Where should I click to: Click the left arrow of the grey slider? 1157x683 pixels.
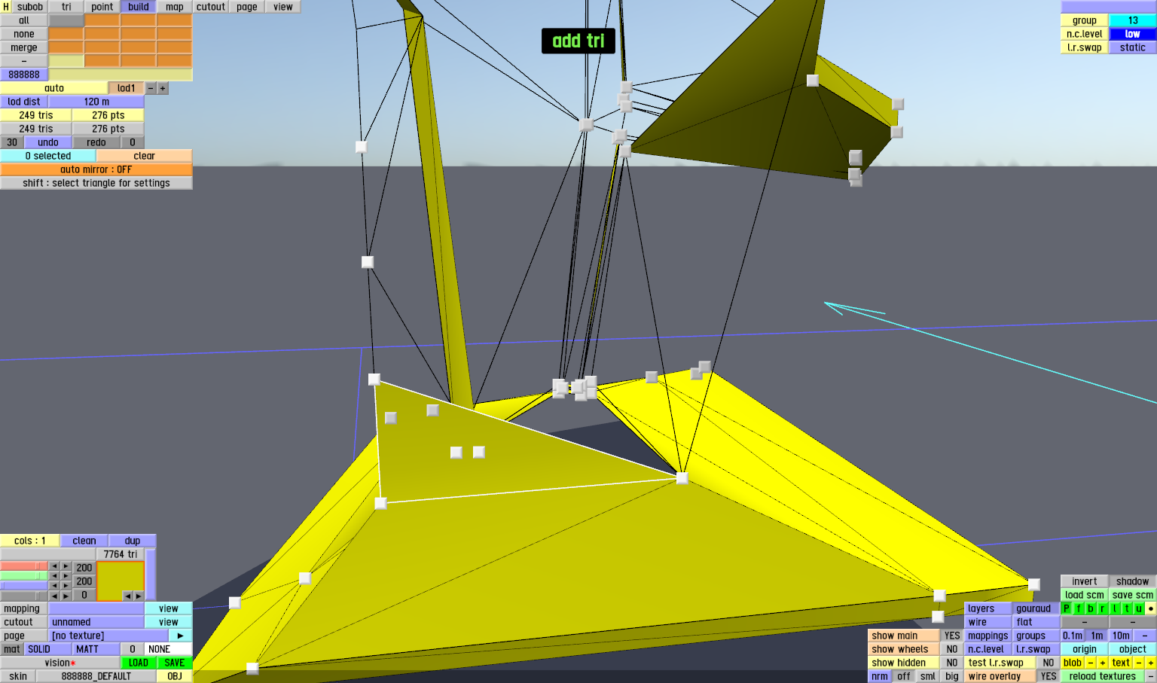(x=54, y=596)
